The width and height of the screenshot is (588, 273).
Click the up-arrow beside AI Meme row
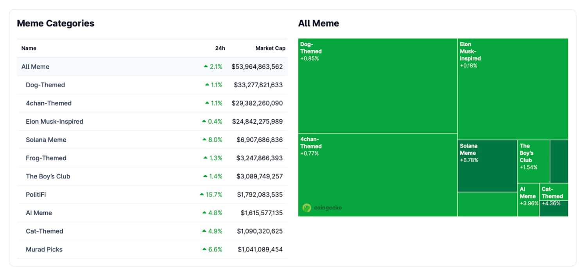(204, 213)
